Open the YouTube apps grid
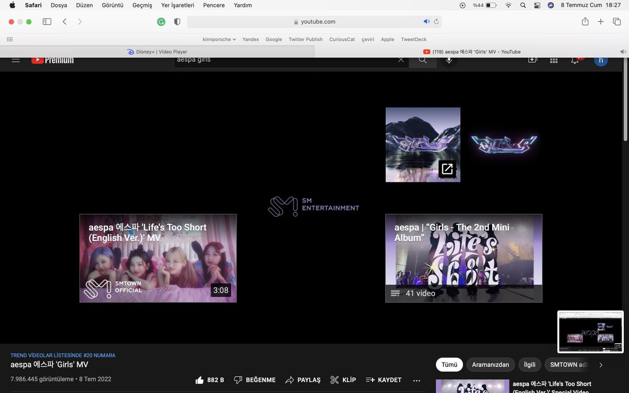 pos(554,60)
